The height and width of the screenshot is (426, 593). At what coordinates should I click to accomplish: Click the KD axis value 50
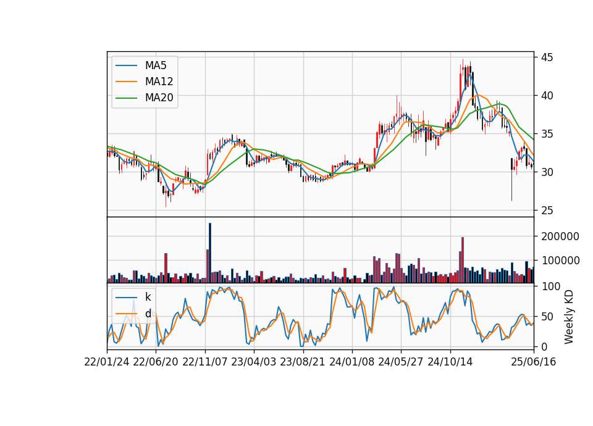547,317
